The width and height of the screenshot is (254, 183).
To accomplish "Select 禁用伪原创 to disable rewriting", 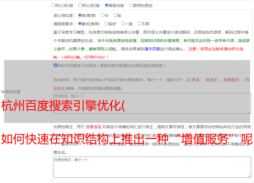I will click(x=131, y=5).
